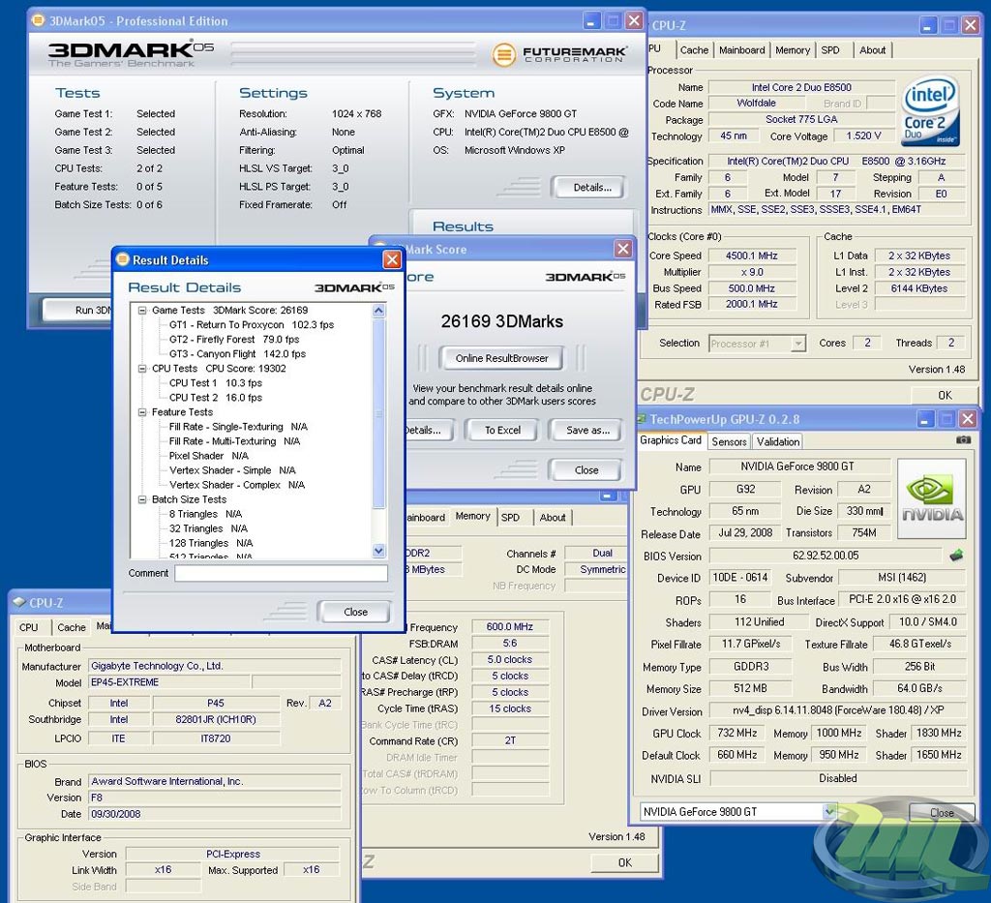
Task: Open the Validation tab in GPU-Z
Action: point(778,441)
